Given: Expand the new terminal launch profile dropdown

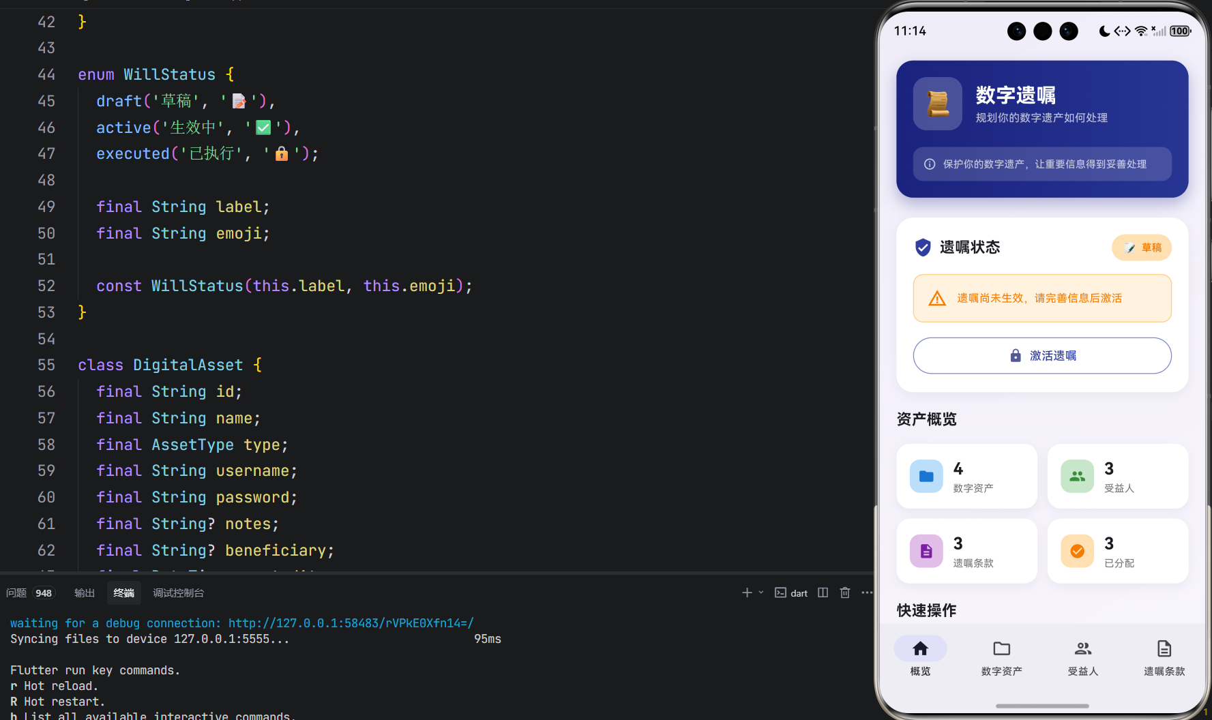Looking at the screenshot, I should (x=761, y=592).
